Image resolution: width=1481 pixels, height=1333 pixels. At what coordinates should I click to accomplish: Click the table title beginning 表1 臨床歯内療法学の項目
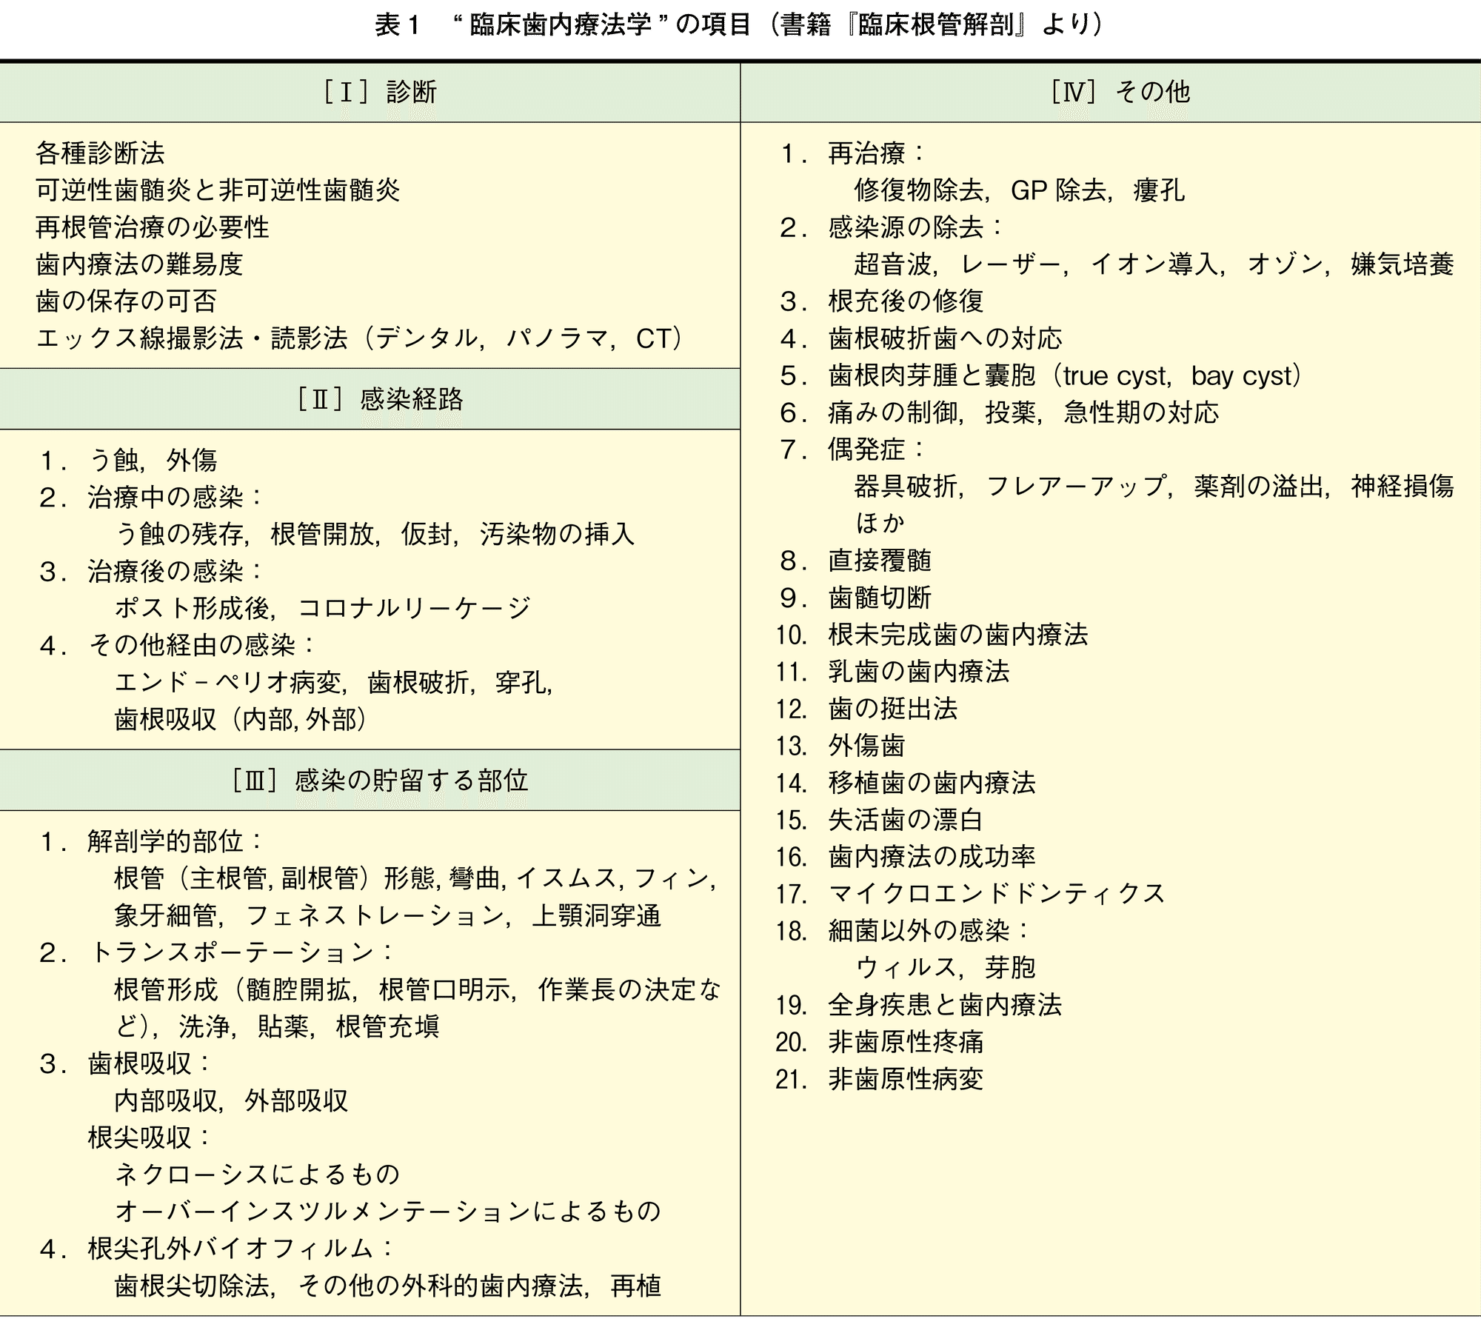pyautogui.click(x=739, y=25)
